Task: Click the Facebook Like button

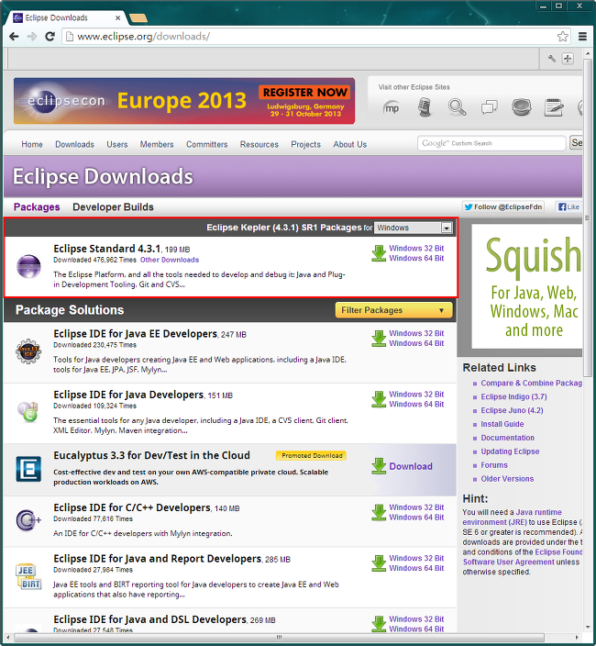Action: [568, 206]
